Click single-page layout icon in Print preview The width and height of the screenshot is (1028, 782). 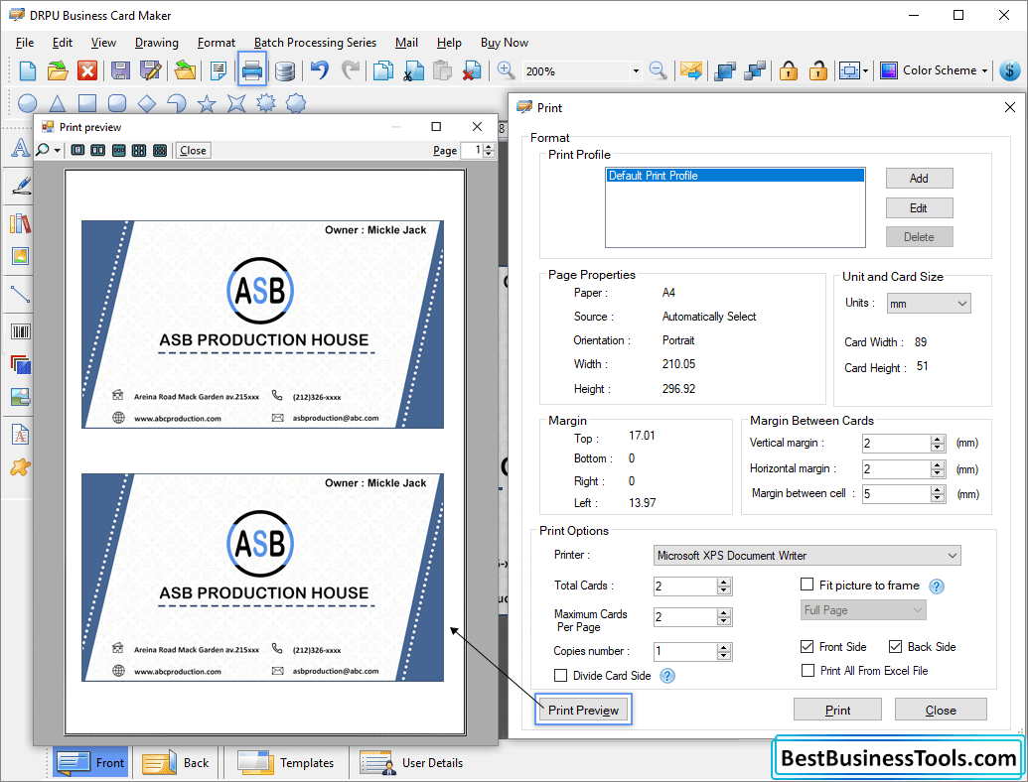pyautogui.click(x=77, y=151)
